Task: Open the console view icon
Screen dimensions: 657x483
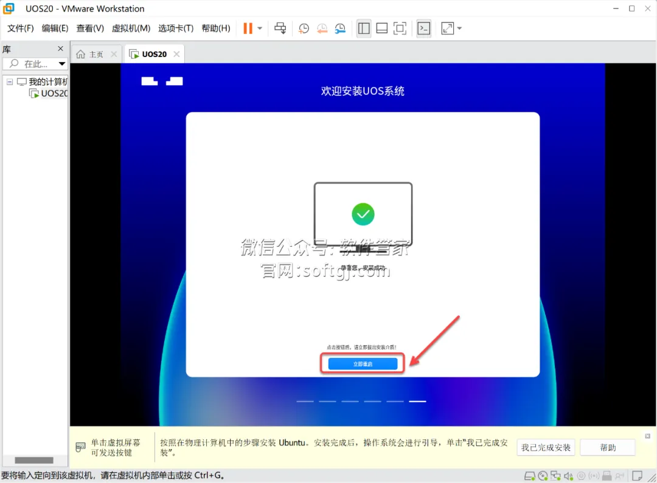Action: point(424,29)
